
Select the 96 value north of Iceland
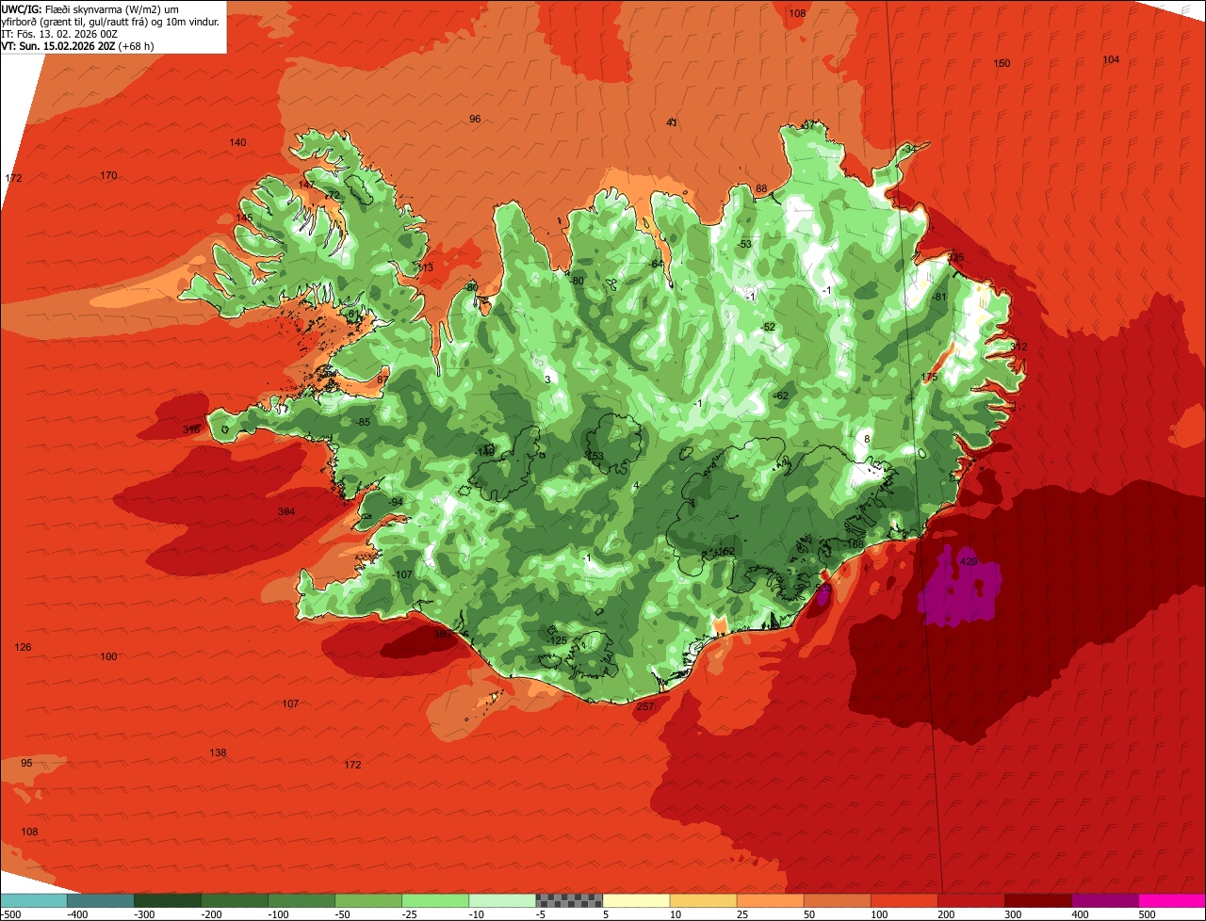(475, 119)
